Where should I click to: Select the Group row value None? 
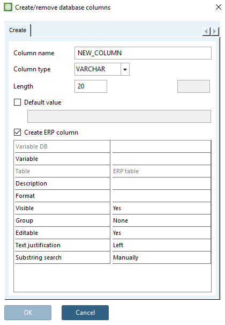click(161, 220)
